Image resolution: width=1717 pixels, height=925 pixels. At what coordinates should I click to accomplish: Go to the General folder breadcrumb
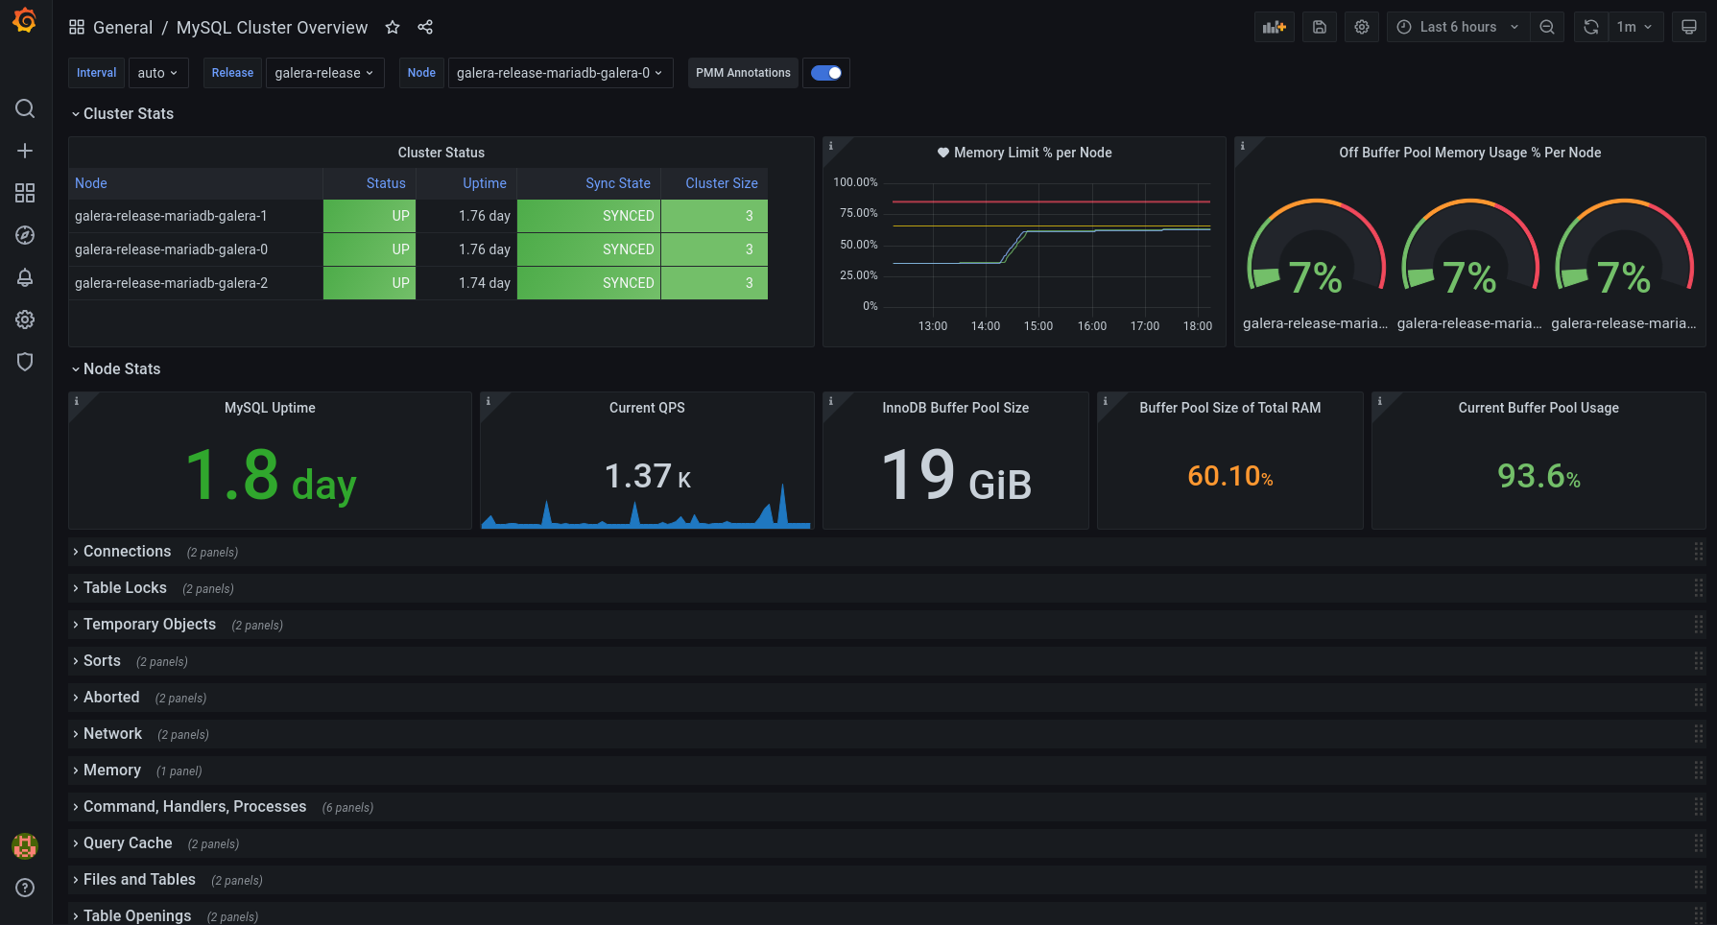pyautogui.click(x=123, y=28)
